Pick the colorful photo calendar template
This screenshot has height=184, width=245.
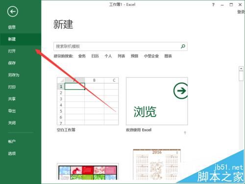[x=88, y=172]
